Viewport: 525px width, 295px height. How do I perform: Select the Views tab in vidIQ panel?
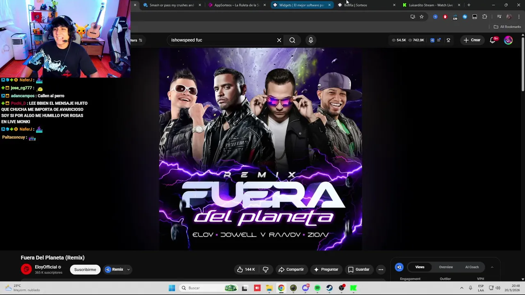tap(420, 267)
